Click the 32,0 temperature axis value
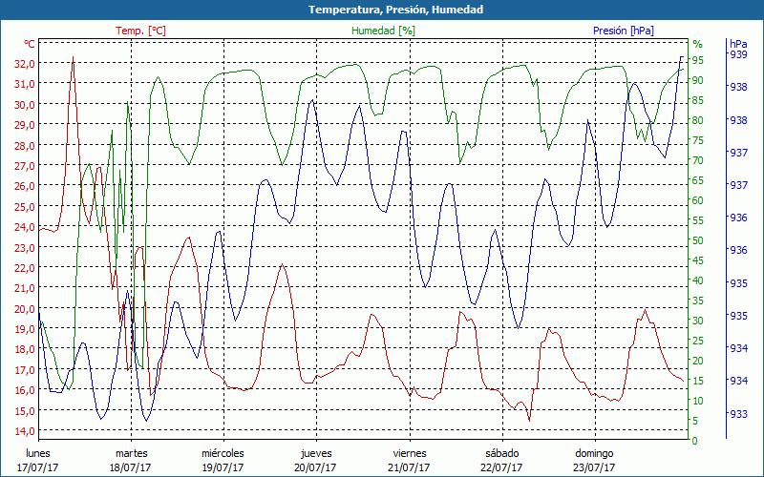The image size is (764, 477). coord(24,63)
